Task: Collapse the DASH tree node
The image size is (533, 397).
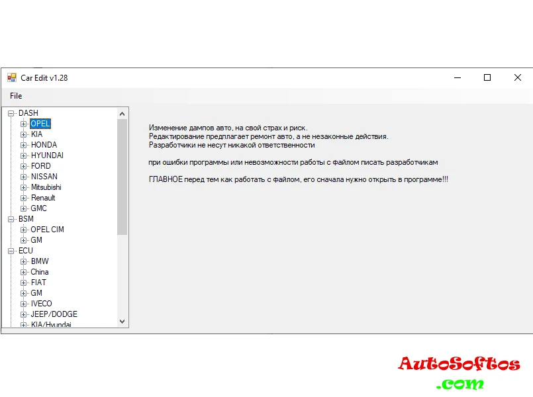Action: [x=11, y=113]
